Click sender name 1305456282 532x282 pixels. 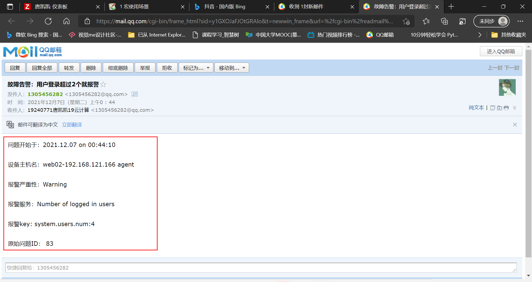(45, 94)
